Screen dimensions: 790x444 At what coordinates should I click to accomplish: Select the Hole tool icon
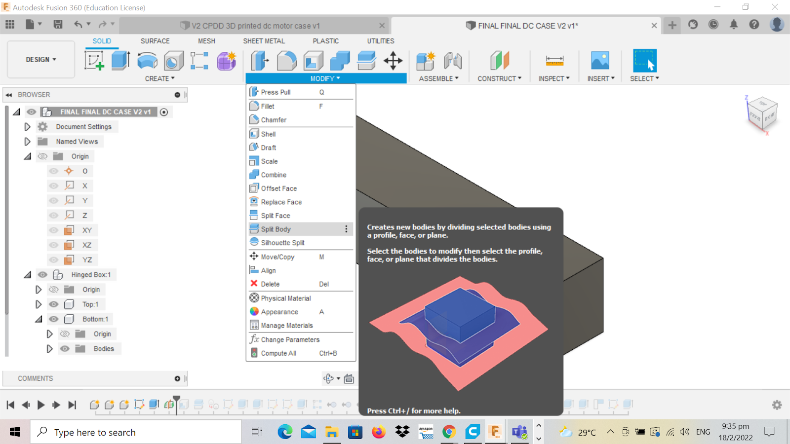pos(174,61)
